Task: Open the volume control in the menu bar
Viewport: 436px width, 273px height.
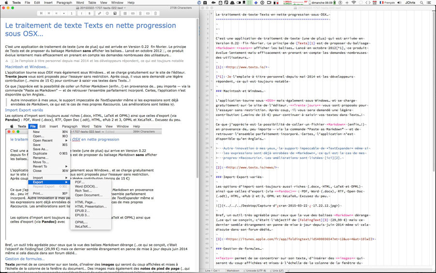Action: pos(400,2)
